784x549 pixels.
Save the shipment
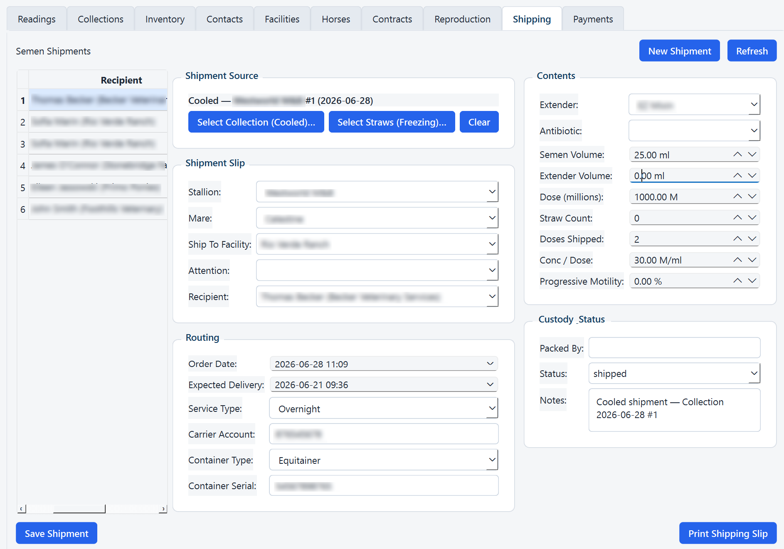[57, 533]
